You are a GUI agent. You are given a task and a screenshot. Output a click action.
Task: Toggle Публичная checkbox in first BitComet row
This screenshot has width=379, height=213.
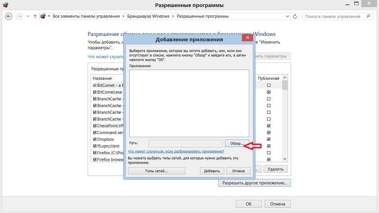pyautogui.click(x=269, y=85)
